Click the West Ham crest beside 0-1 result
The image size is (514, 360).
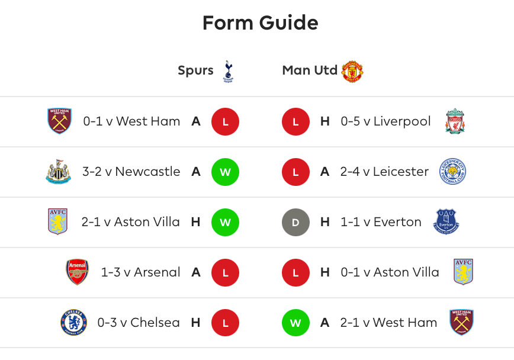(x=59, y=121)
